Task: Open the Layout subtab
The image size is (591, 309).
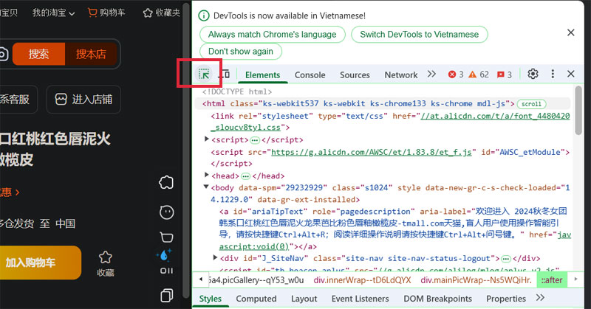Action: (x=304, y=299)
